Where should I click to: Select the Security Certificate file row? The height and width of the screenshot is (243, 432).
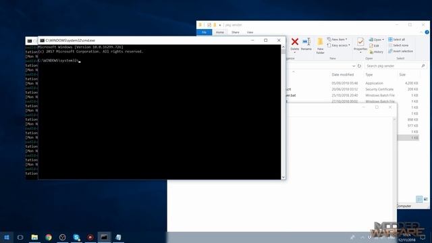click(352, 89)
